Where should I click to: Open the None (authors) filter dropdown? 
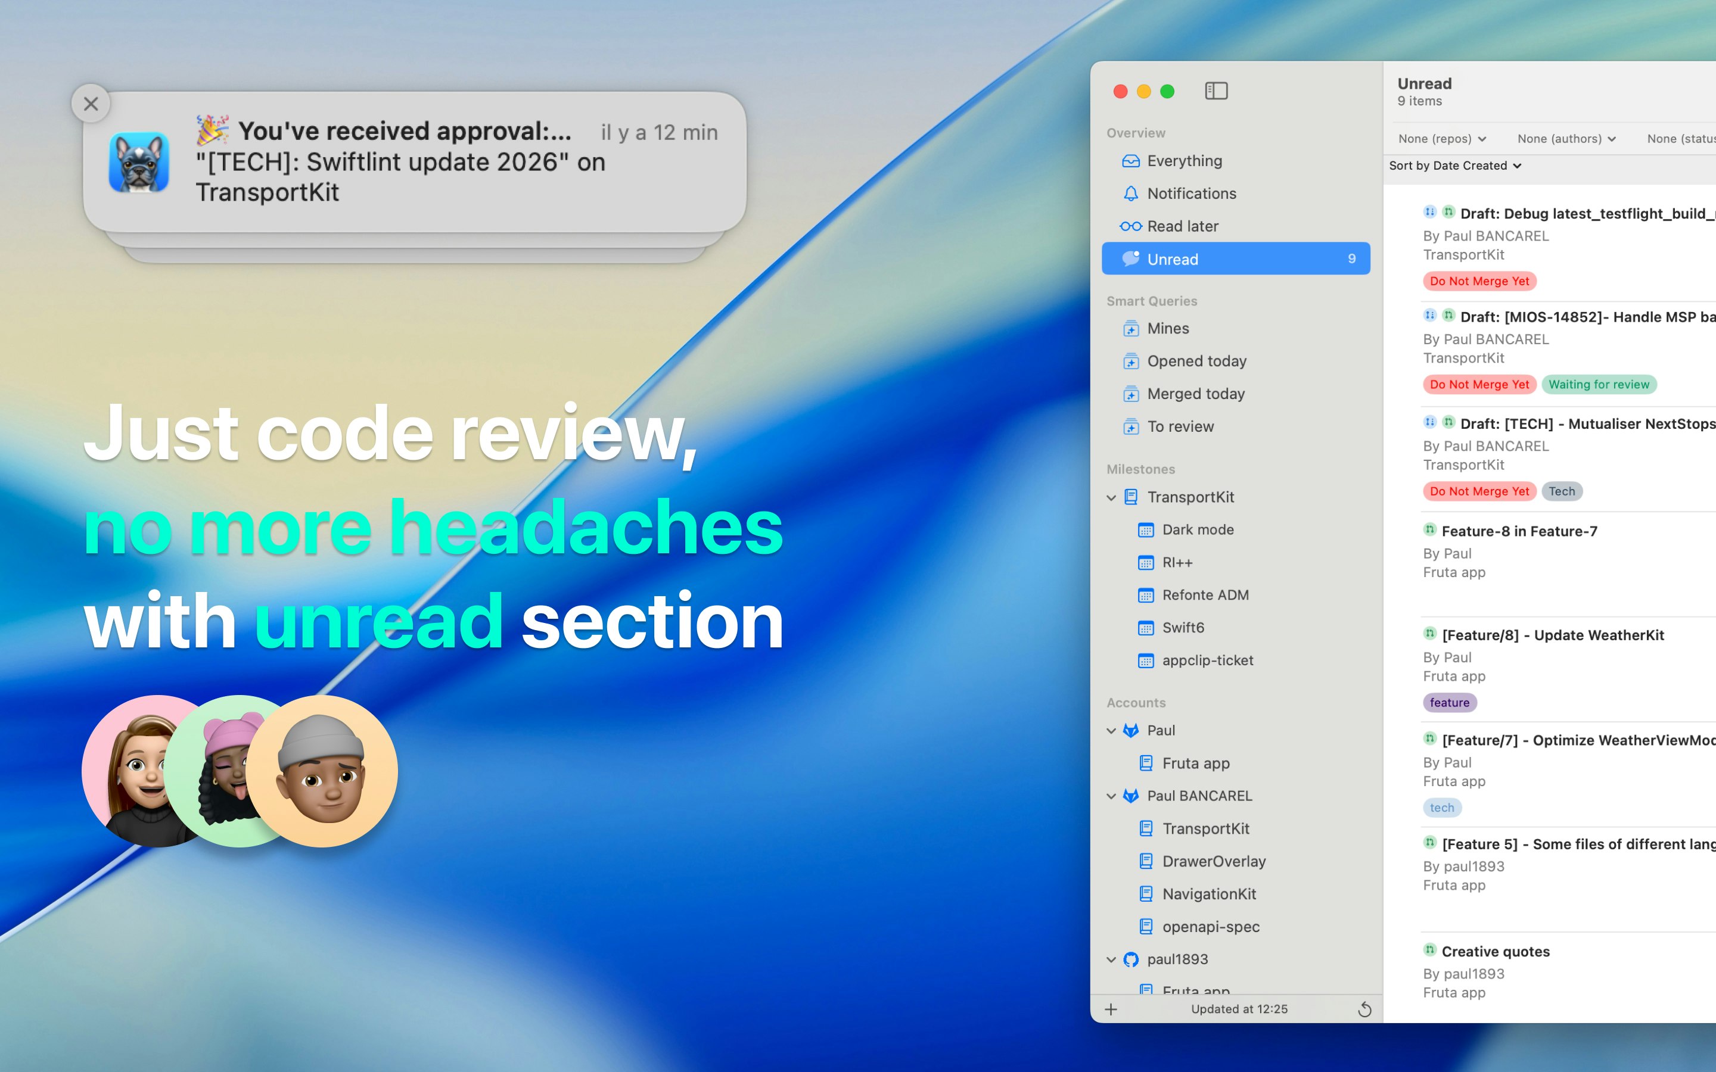coord(1566,138)
